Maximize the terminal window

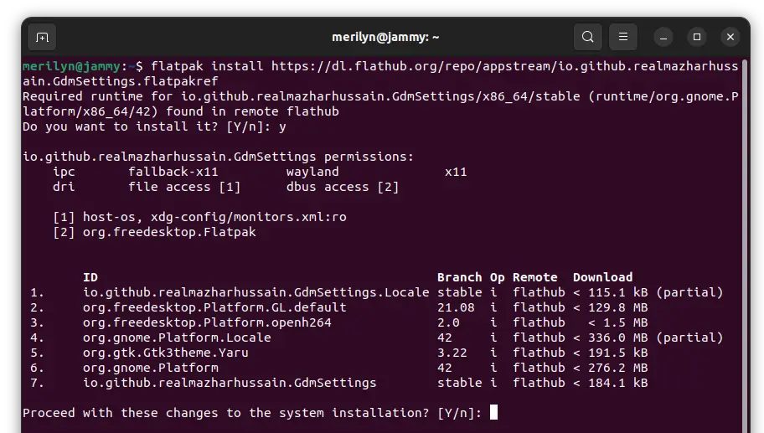click(x=696, y=37)
